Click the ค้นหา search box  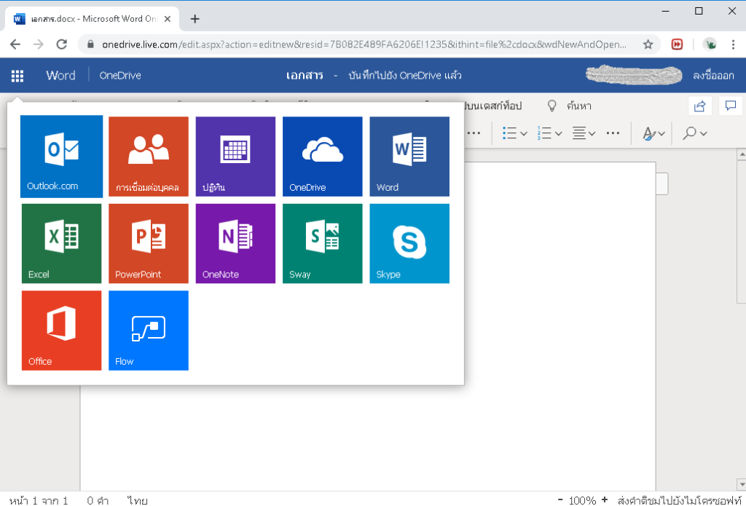[578, 106]
